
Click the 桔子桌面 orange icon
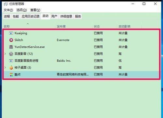click(11, 68)
